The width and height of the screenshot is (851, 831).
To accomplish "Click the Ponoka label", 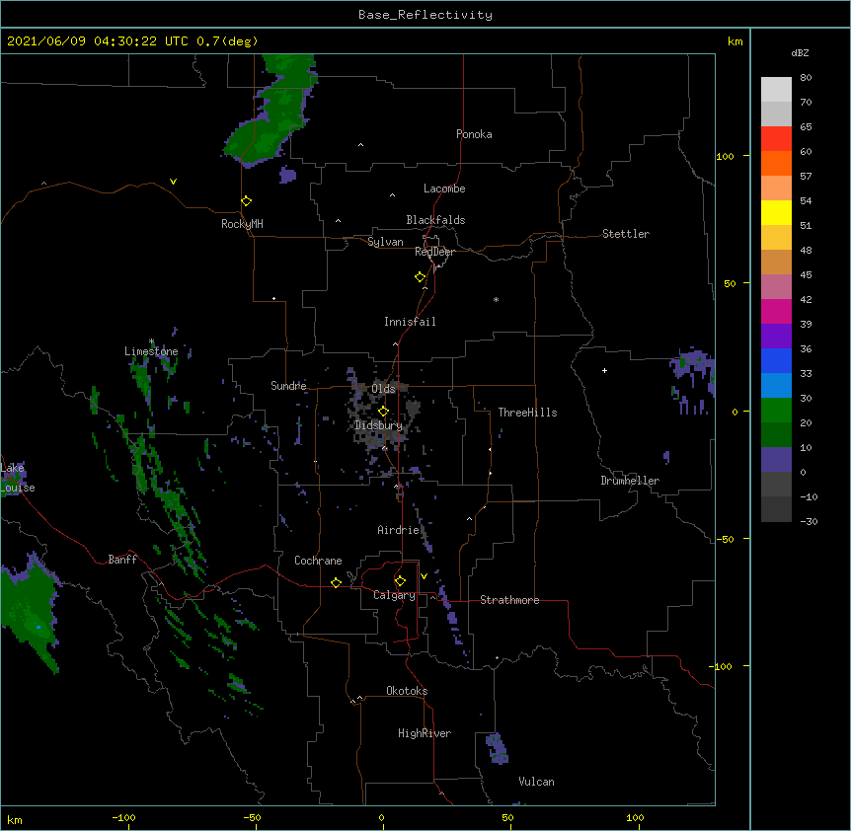I will click(474, 134).
